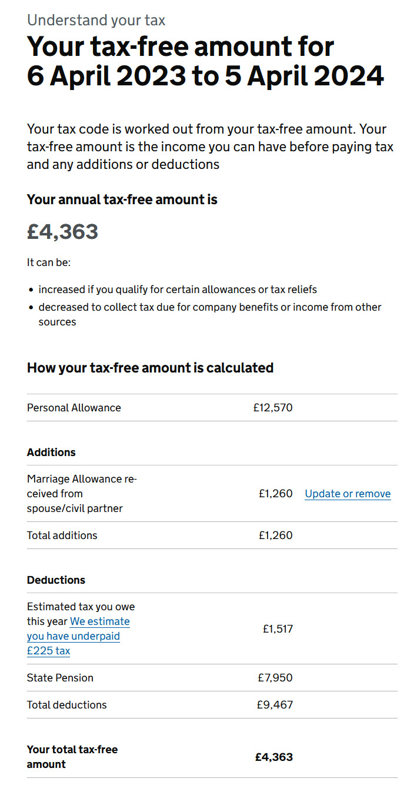Select the Personal Allowance row label
Viewport: 407px width, 785px height.
point(74,408)
